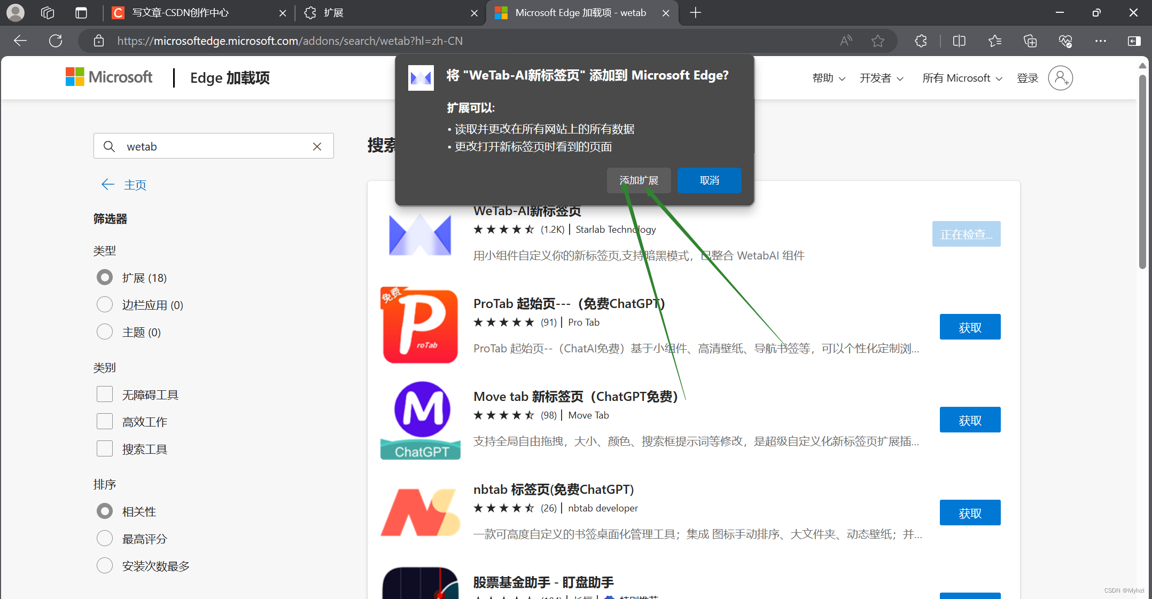The width and height of the screenshot is (1152, 599).
Task: Click the 添加扩展 button in dialog
Action: pyautogui.click(x=639, y=180)
